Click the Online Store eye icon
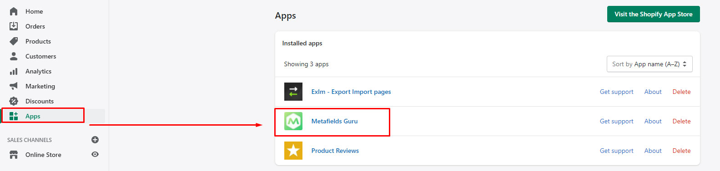 (x=95, y=154)
